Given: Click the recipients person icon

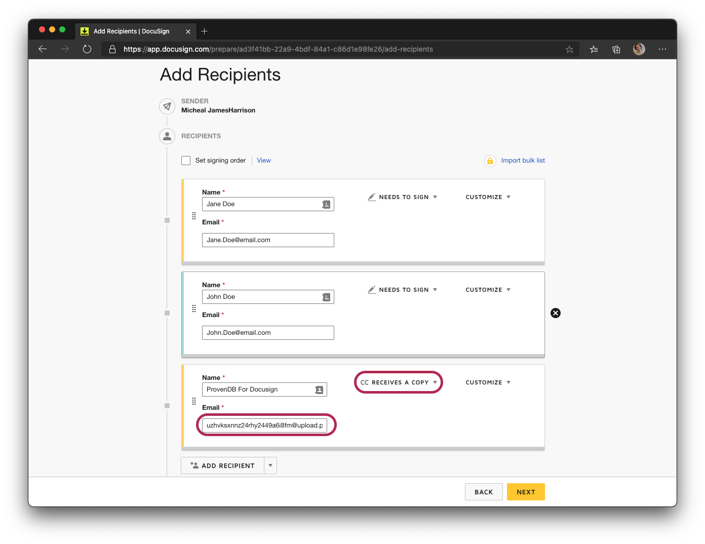Looking at the screenshot, I should point(167,136).
